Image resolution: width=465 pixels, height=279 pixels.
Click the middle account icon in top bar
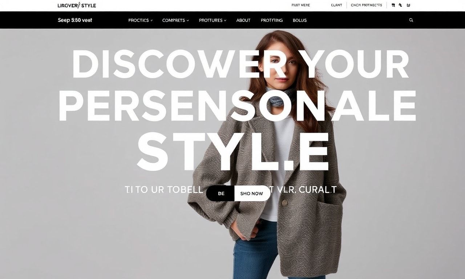tap(401, 5)
